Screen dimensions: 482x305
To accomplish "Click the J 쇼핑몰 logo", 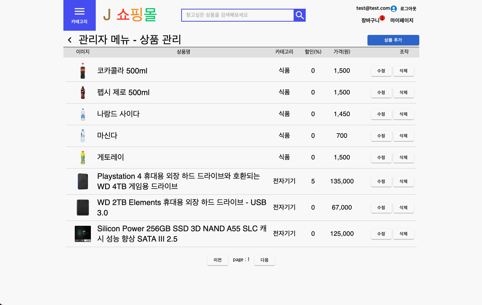I will click(130, 15).
